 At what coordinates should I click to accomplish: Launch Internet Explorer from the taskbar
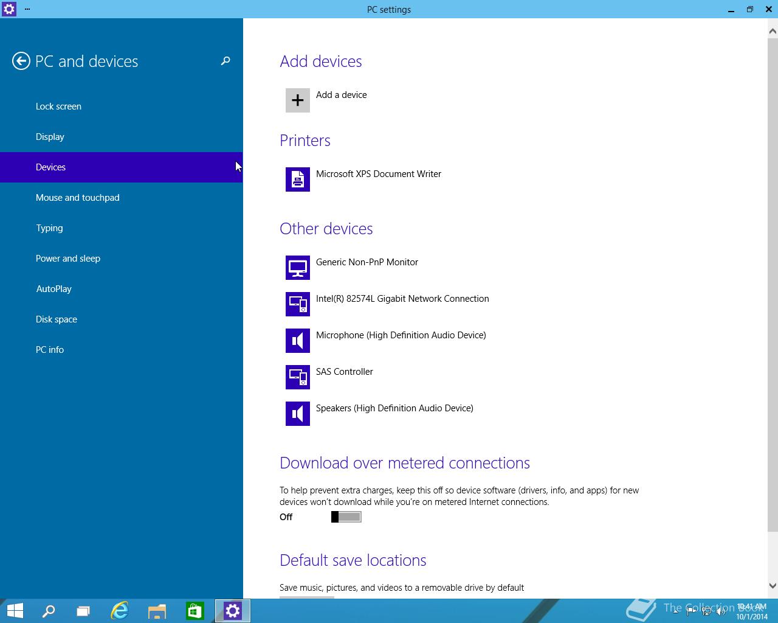[x=120, y=611]
